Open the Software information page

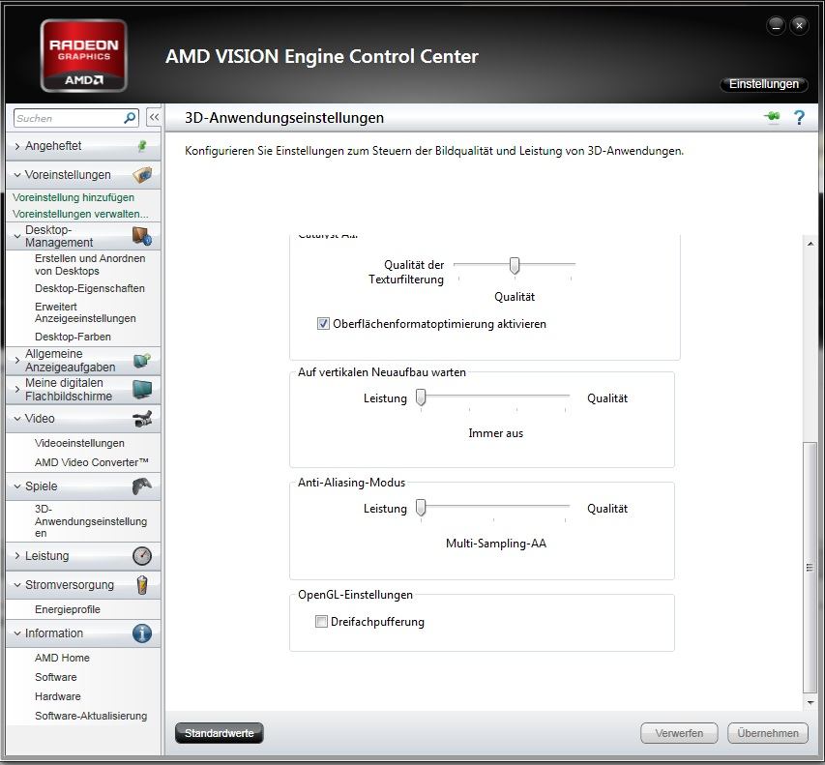(56, 677)
